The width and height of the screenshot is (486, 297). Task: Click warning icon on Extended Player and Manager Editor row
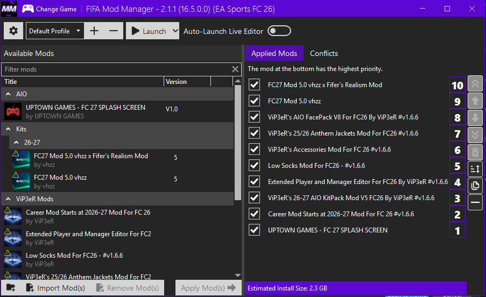pyautogui.click(x=8, y=232)
